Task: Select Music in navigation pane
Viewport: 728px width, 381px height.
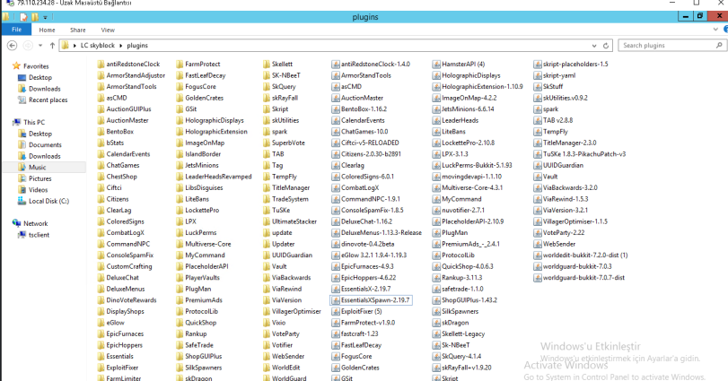Action: 38,167
